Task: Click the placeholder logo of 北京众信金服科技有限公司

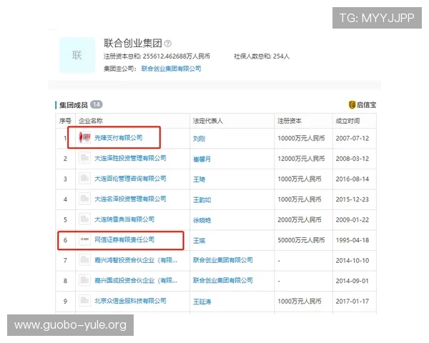Action: coord(84,301)
